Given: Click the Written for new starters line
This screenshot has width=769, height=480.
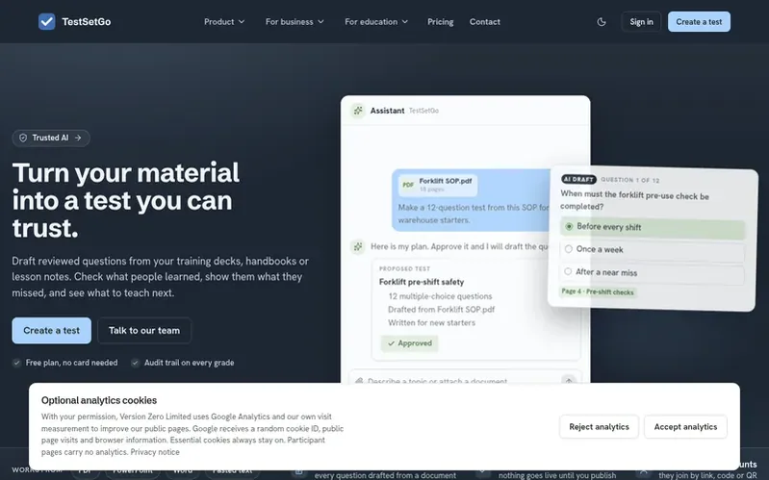Looking at the screenshot, I should pyautogui.click(x=431, y=322).
